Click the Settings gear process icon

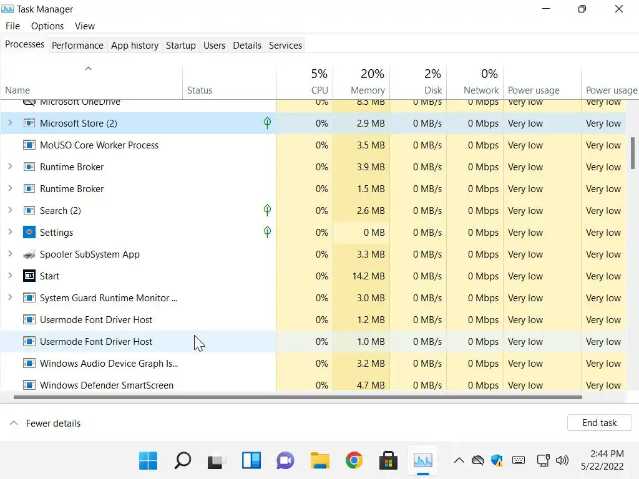[29, 232]
